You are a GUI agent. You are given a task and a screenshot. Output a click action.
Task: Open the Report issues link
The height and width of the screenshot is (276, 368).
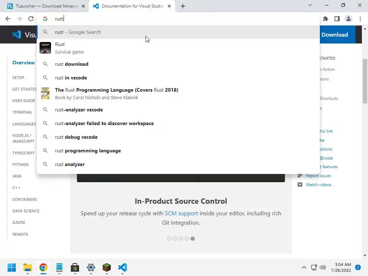(318, 176)
